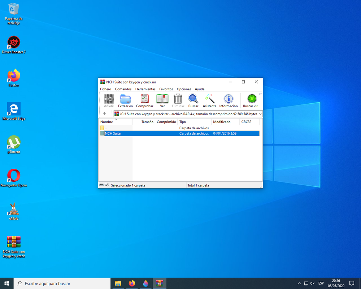
Task: Sort list by Tipo column header
Action: click(x=194, y=122)
